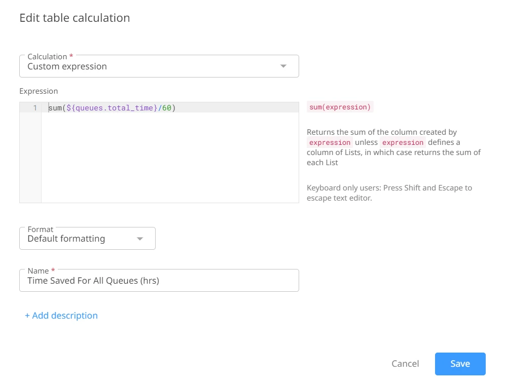Click the sum(expression) syntax hint
Viewport: 505px width, 386px height.
pos(340,107)
